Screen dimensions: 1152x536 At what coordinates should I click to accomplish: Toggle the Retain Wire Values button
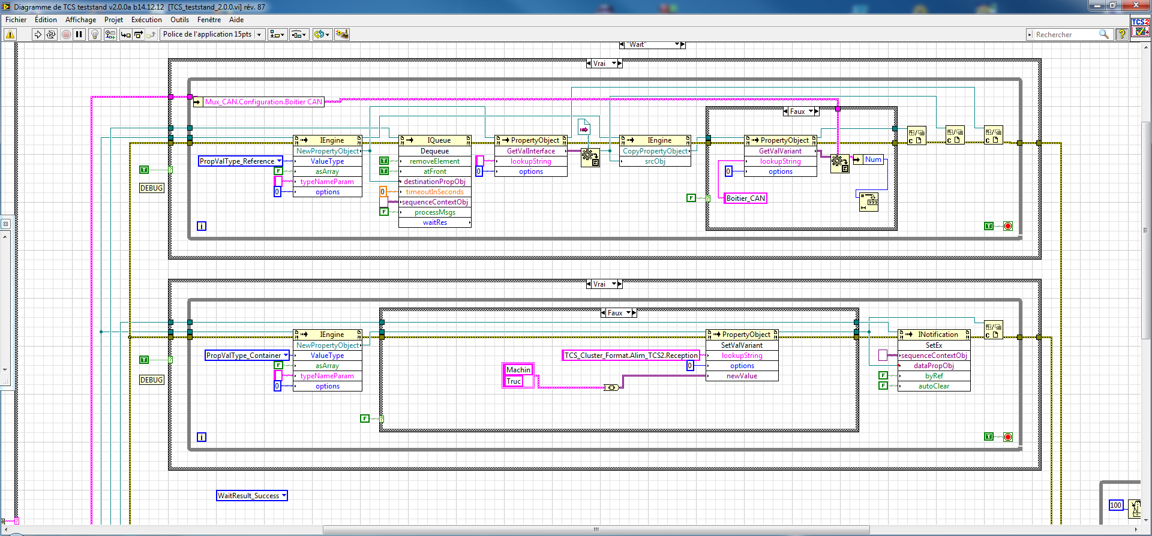[x=110, y=34]
